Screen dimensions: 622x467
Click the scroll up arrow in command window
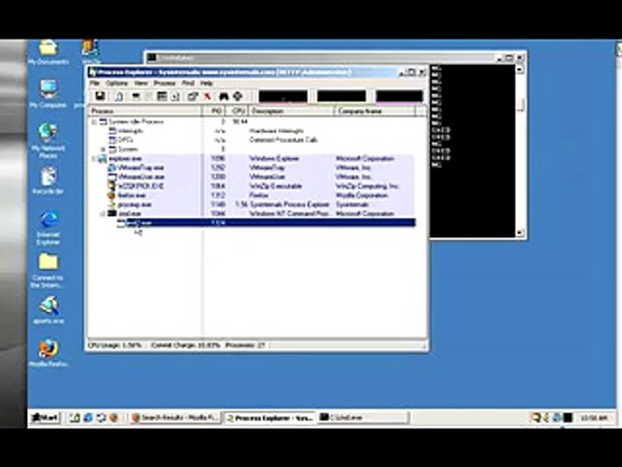[520, 69]
